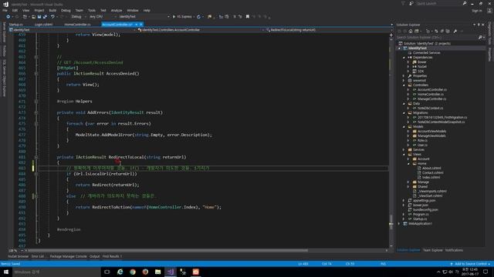Click Sign in link

click(477, 11)
